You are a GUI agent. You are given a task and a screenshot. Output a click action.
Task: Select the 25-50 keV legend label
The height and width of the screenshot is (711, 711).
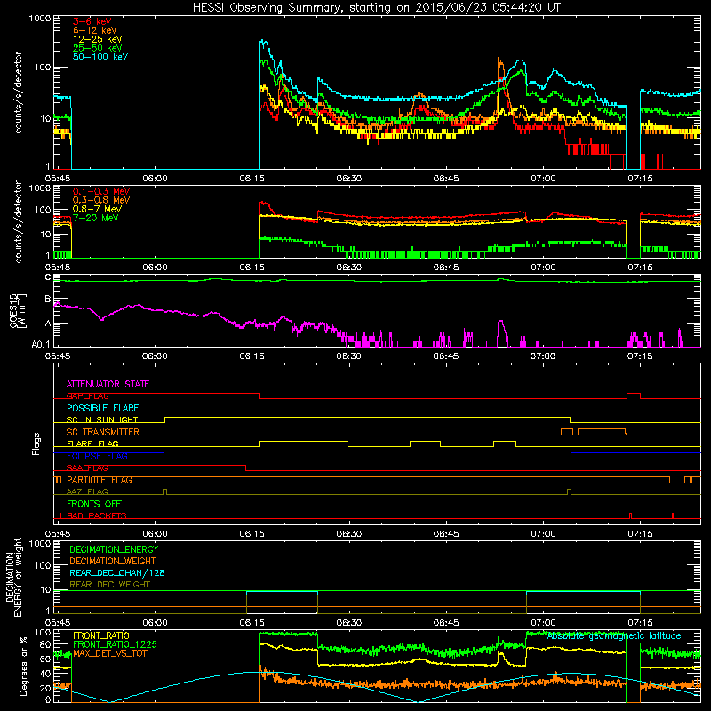pos(98,48)
